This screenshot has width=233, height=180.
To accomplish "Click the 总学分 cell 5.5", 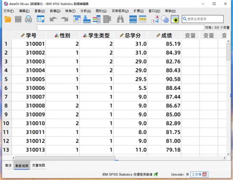I will 130,88.
